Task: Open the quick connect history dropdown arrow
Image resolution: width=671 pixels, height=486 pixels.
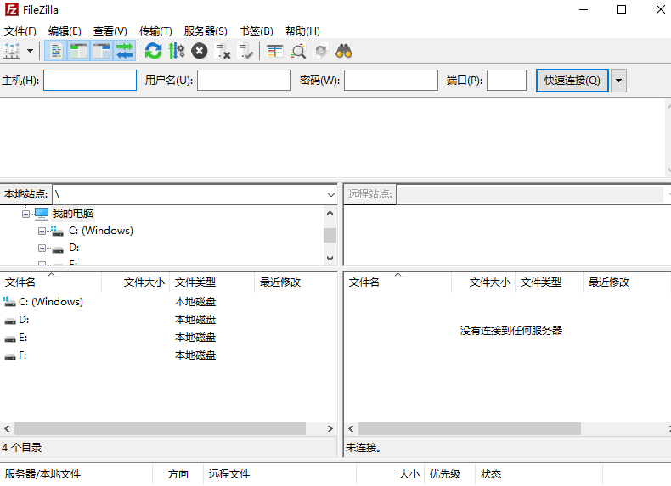Action: [618, 81]
